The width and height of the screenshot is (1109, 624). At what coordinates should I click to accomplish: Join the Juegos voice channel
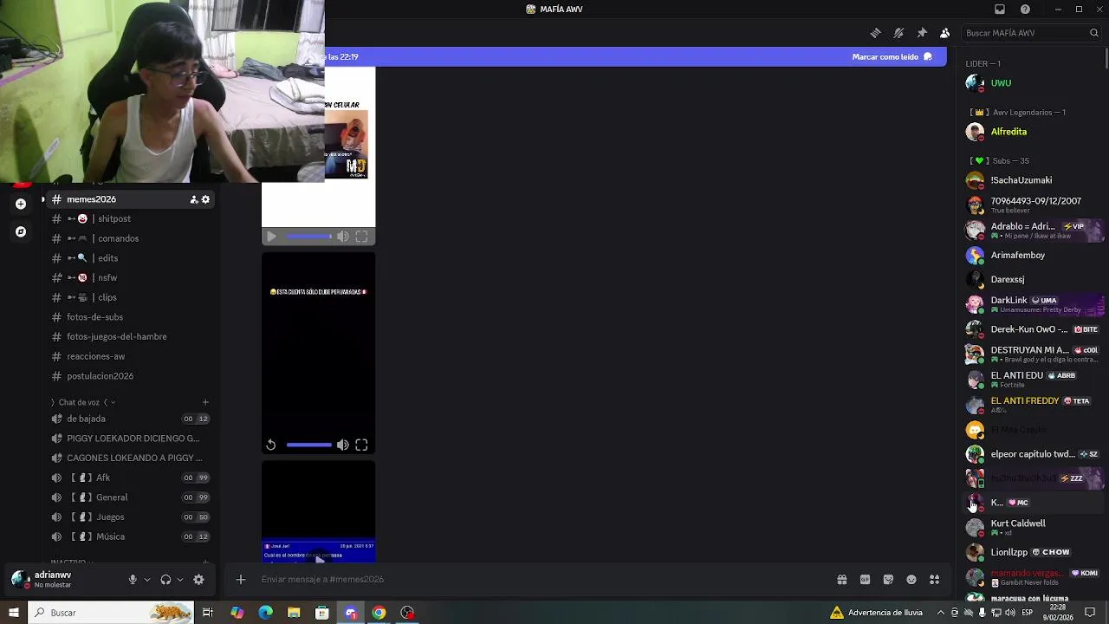(130, 517)
